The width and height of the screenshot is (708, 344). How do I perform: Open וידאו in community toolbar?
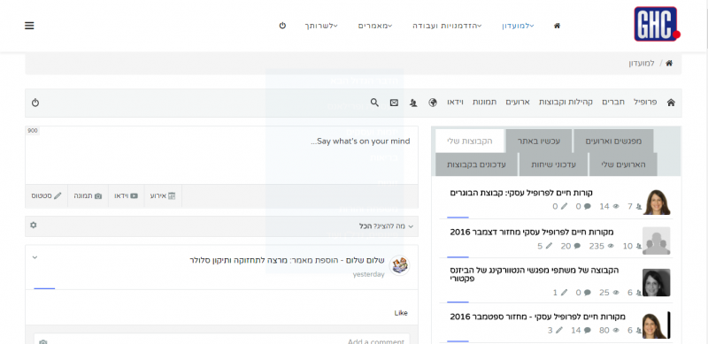[455, 102]
